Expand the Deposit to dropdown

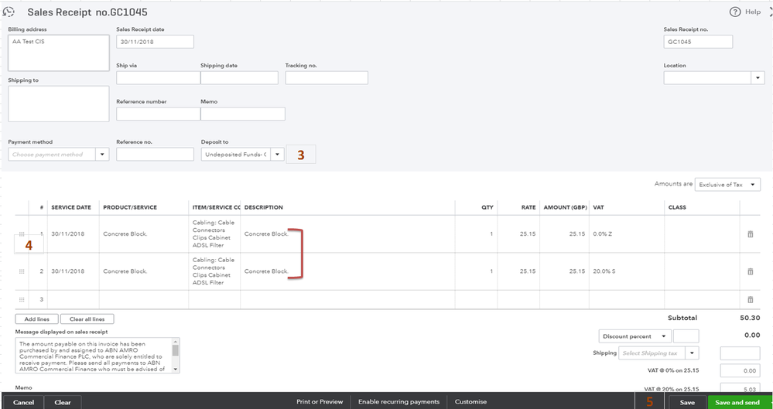pos(277,155)
